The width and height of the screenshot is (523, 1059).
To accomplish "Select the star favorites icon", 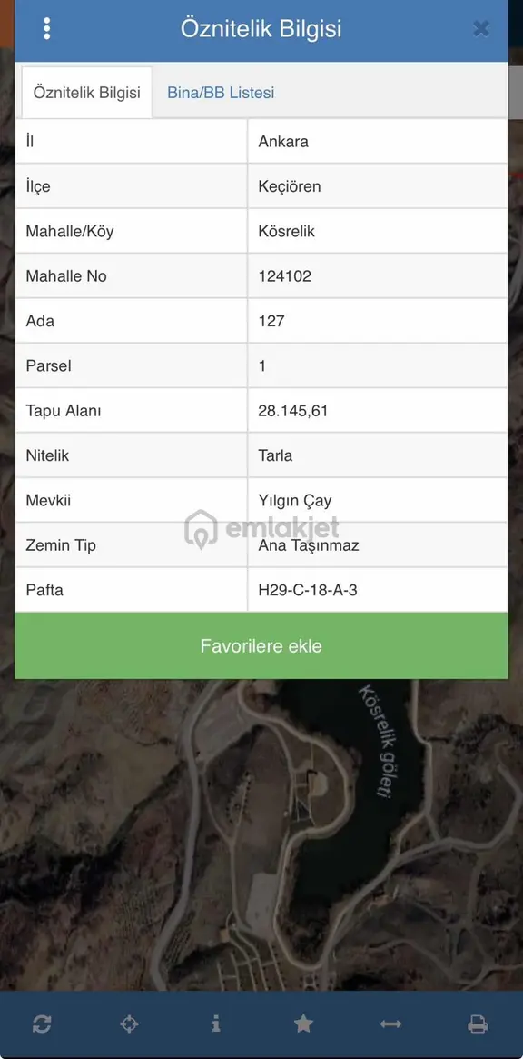I will point(303,1024).
